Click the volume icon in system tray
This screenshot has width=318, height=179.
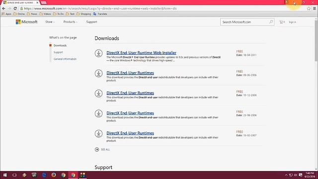296,175
